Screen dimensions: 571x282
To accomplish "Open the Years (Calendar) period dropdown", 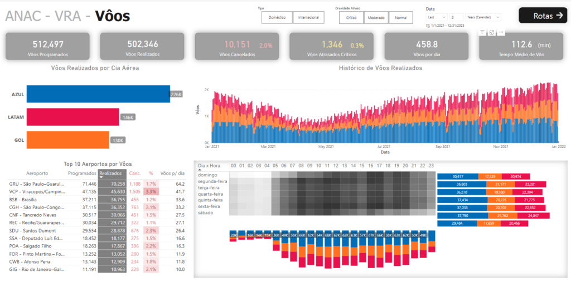I will pyautogui.click(x=483, y=17).
